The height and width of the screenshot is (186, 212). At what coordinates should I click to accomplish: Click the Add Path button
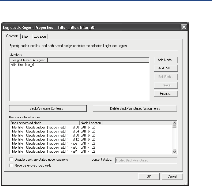pos(166,68)
